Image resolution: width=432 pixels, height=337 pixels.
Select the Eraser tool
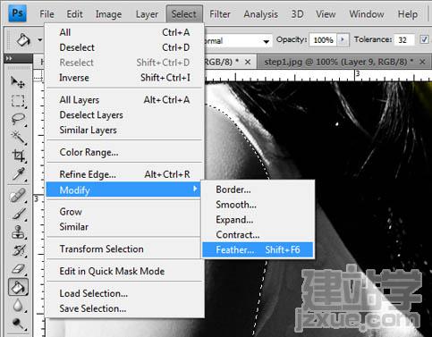(x=18, y=269)
